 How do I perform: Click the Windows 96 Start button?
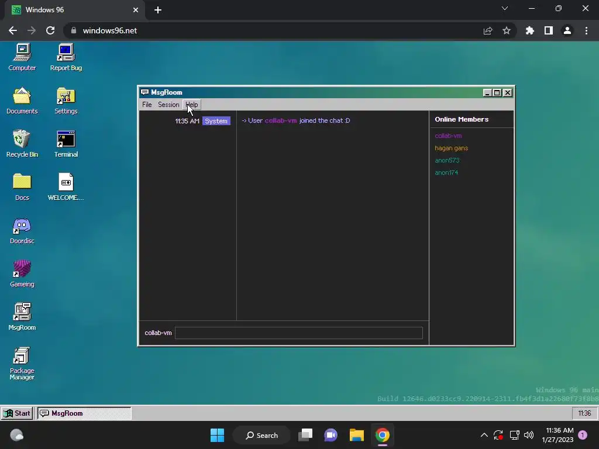pos(17,413)
